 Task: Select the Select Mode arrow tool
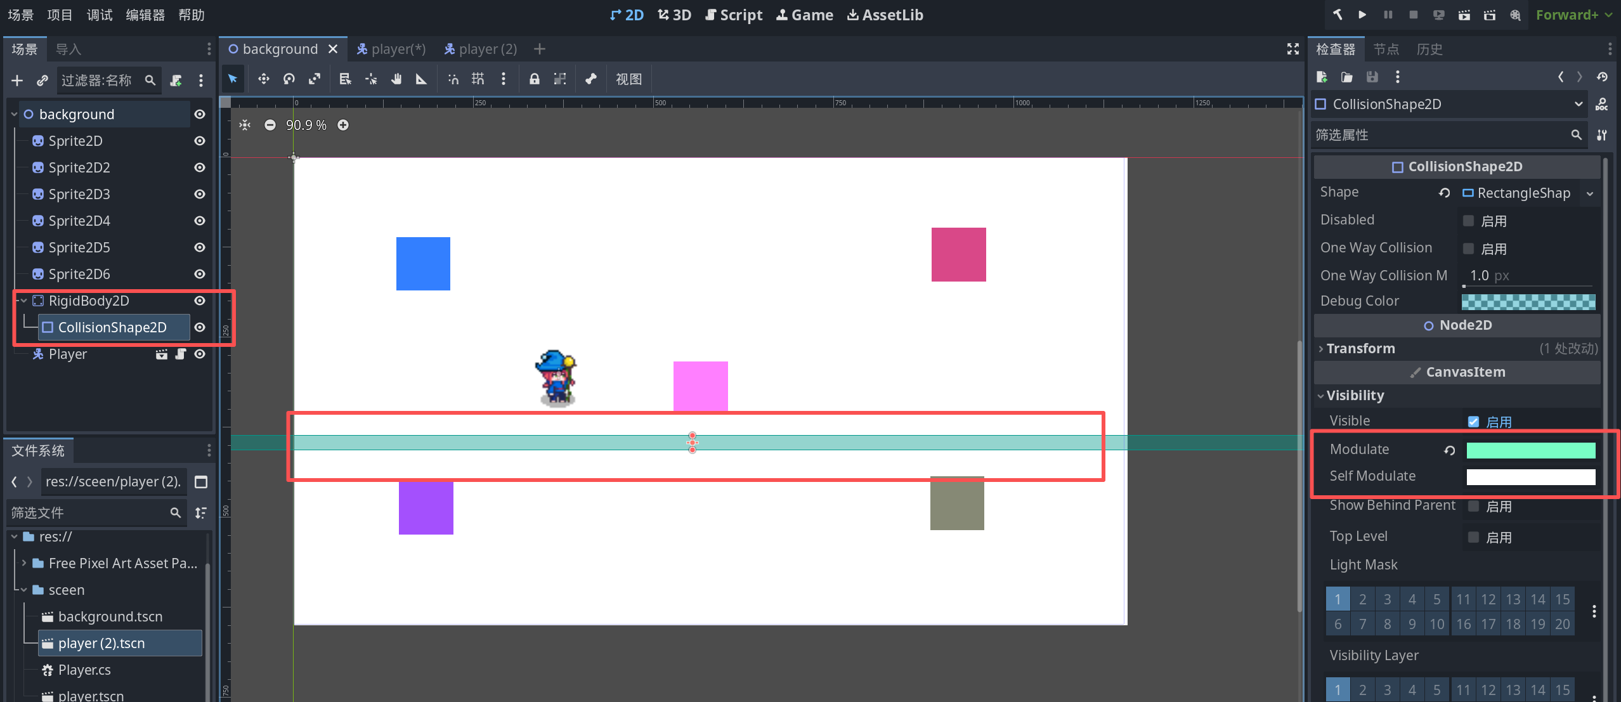coord(233,79)
